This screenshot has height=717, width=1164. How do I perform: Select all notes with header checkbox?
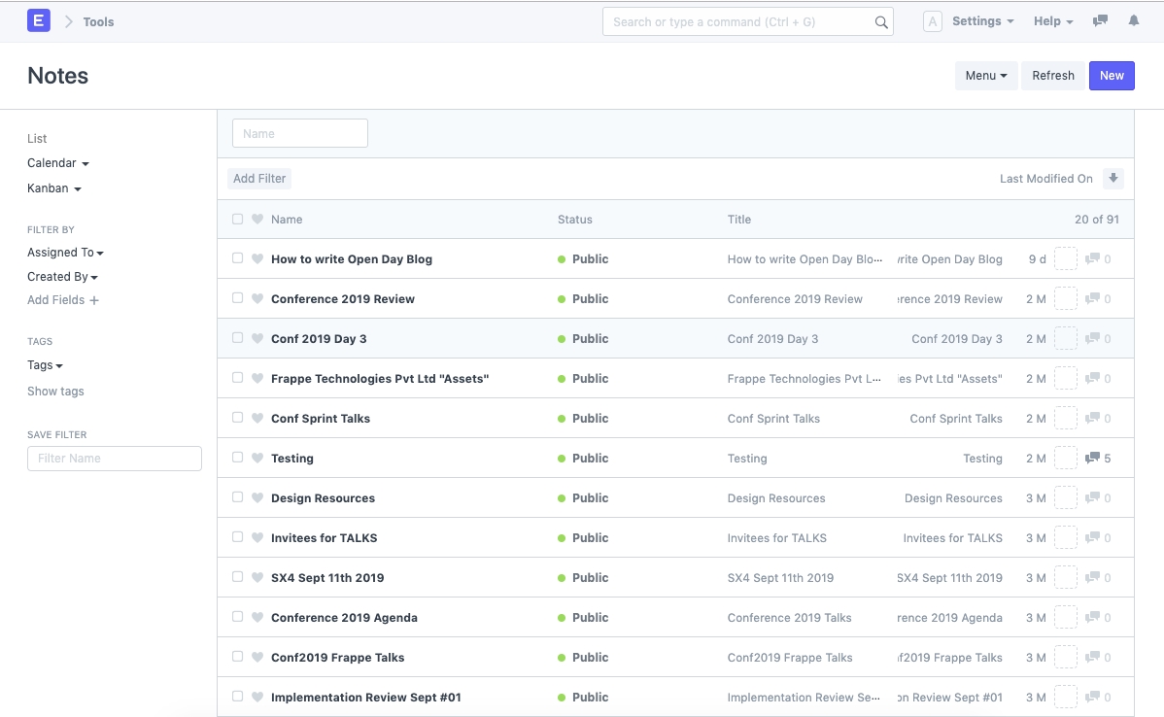(x=238, y=220)
